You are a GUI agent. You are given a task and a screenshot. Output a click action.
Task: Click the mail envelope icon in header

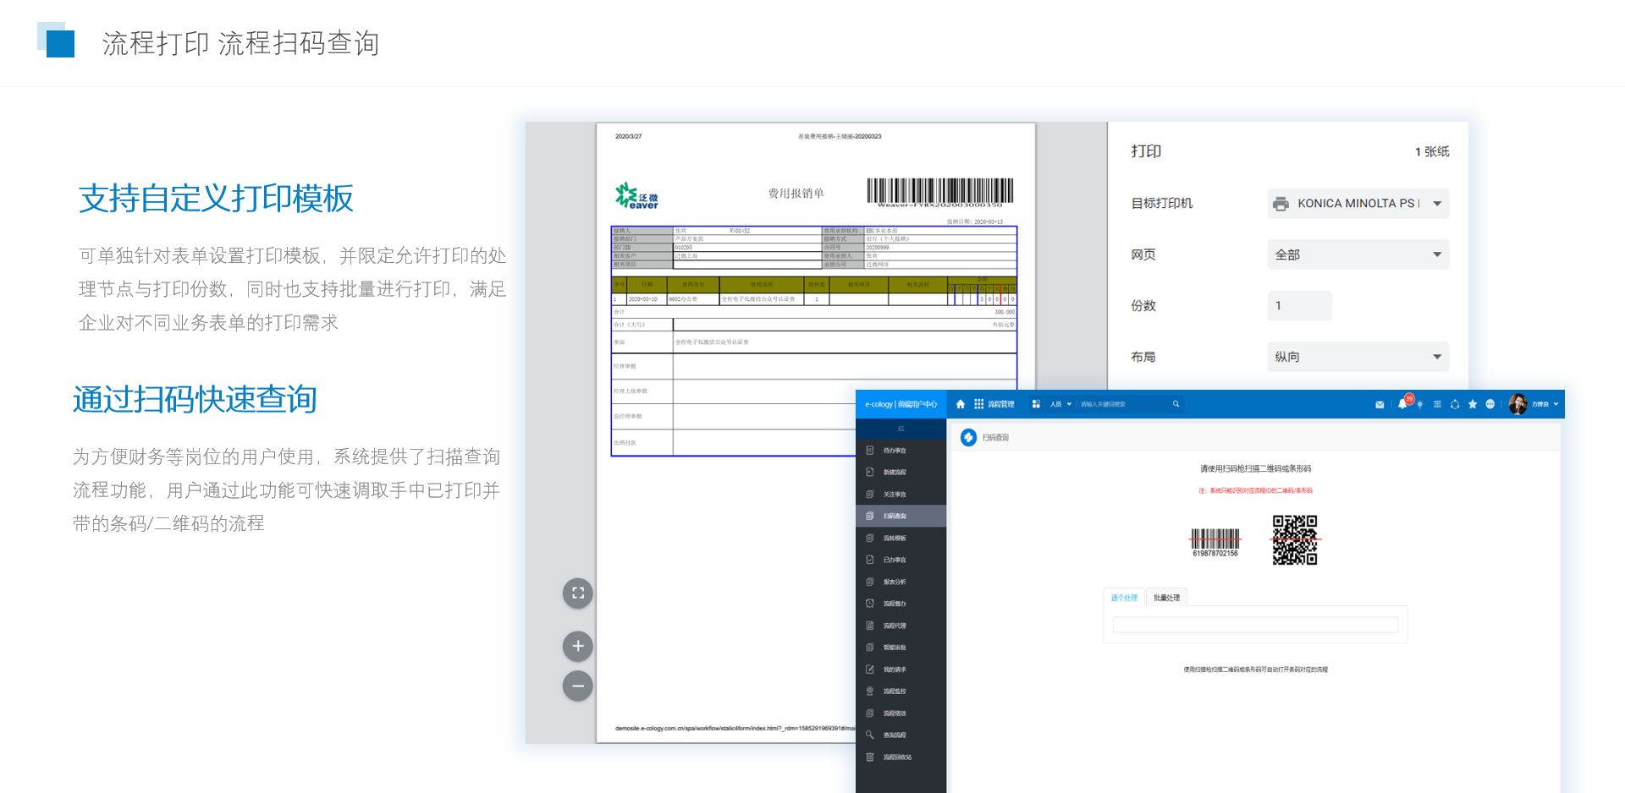pyautogui.click(x=1380, y=404)
